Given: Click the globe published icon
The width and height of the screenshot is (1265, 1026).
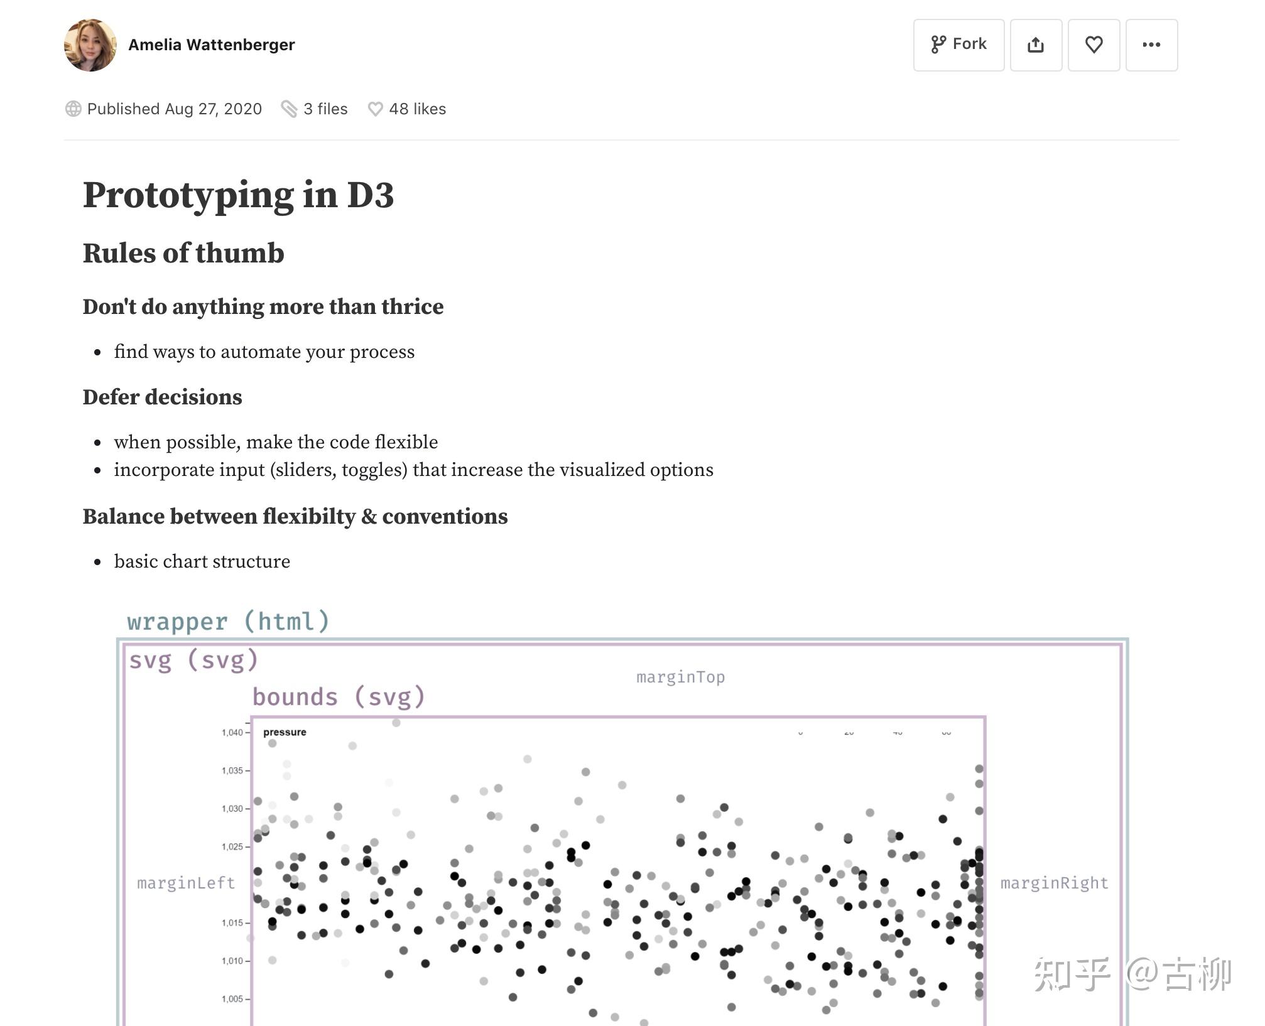Looking at the screenshot, I should tap(73, 109).
